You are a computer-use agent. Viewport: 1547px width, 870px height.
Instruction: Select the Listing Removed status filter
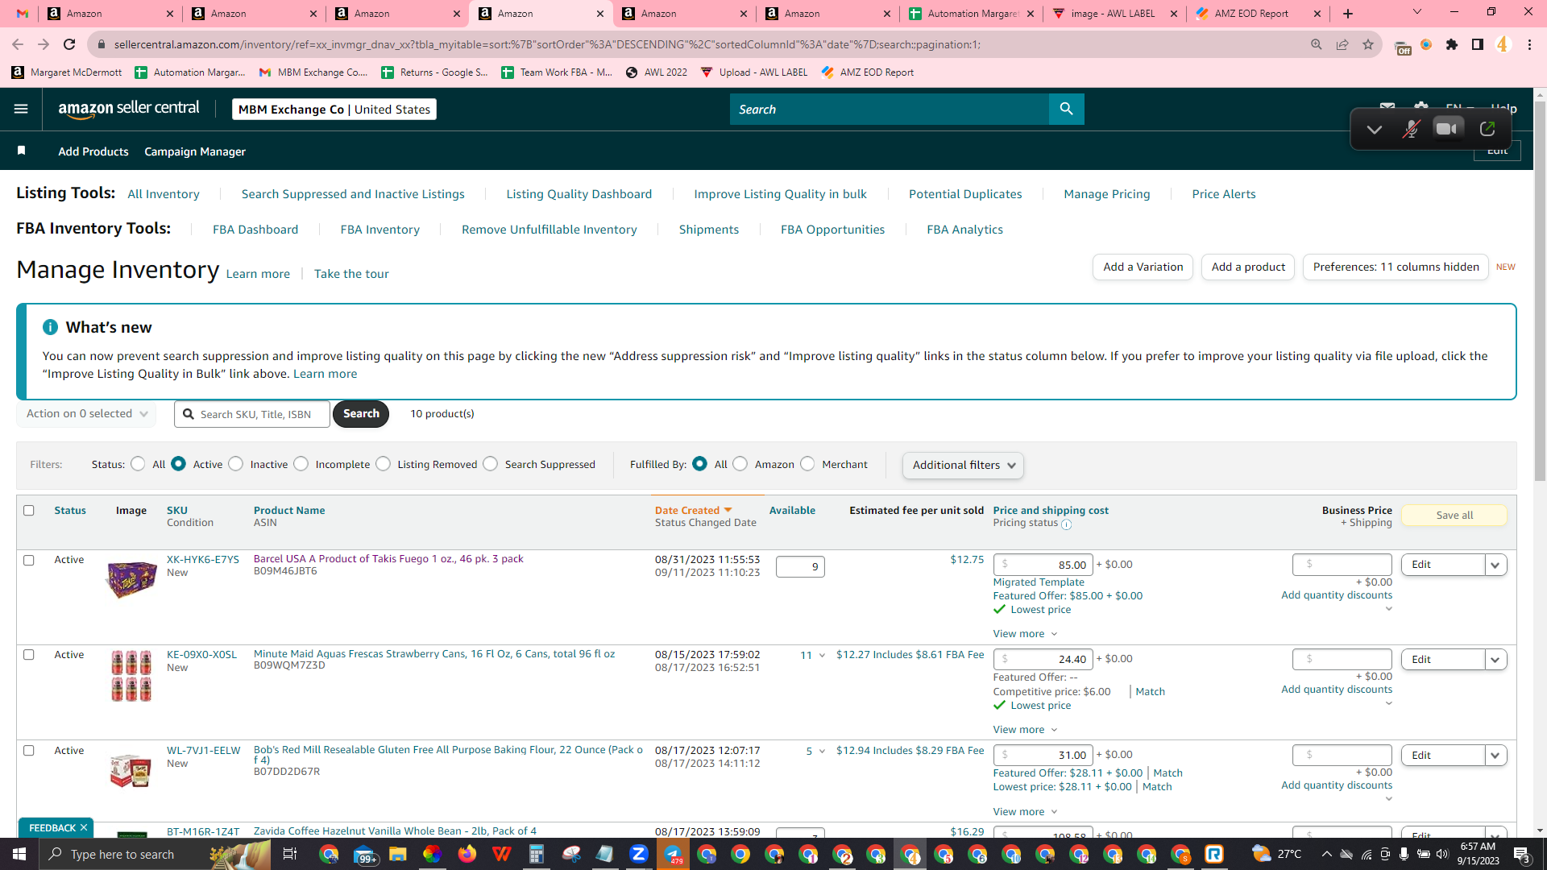point(383,464)
